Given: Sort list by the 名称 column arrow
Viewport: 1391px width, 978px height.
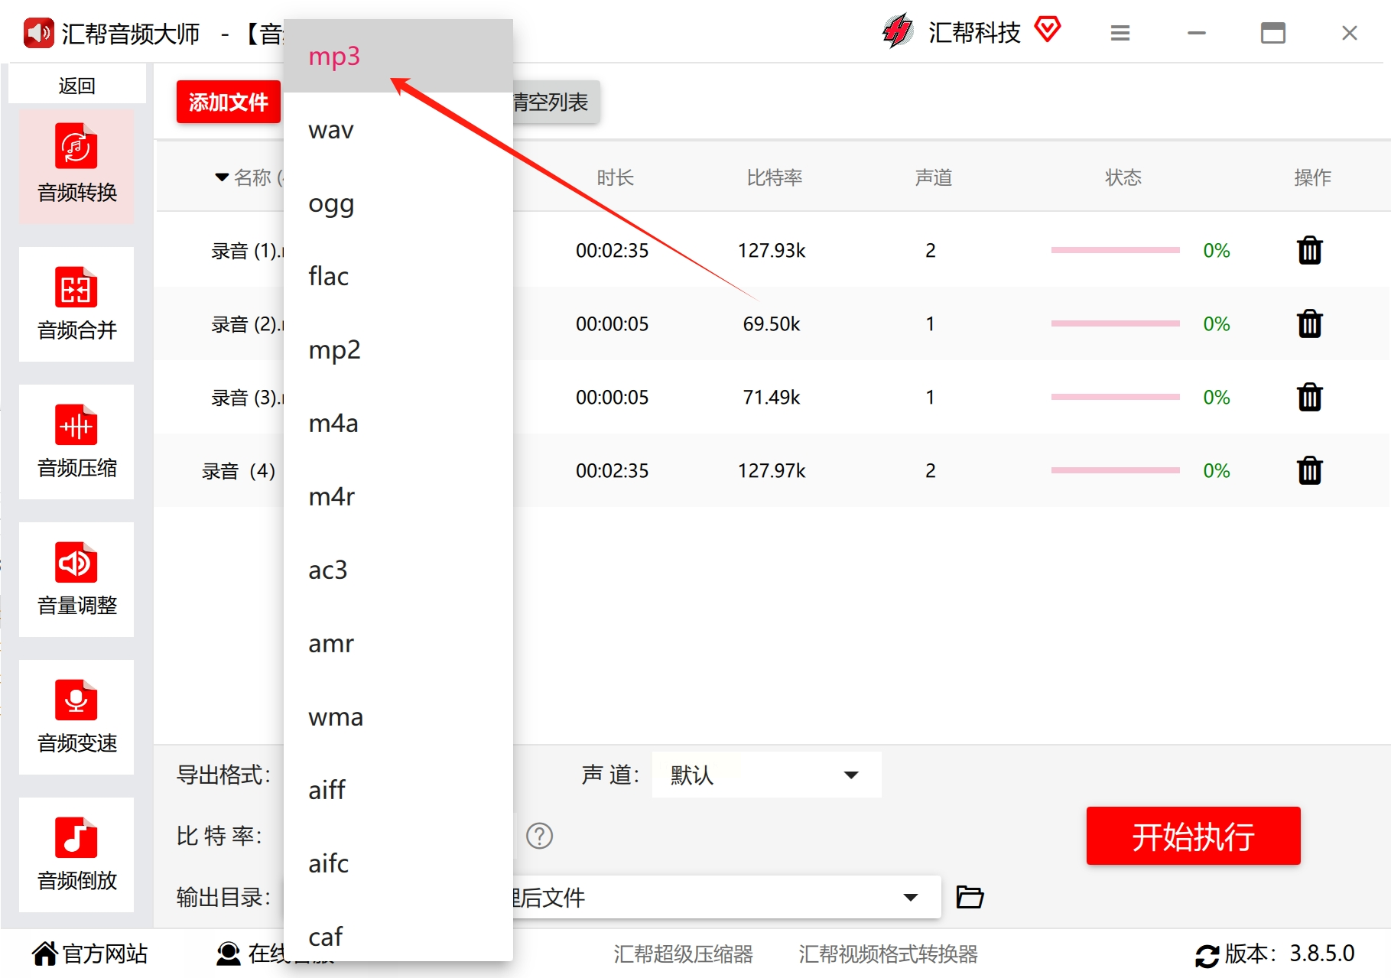Looking at the screenshot, I should click(222, 177).
